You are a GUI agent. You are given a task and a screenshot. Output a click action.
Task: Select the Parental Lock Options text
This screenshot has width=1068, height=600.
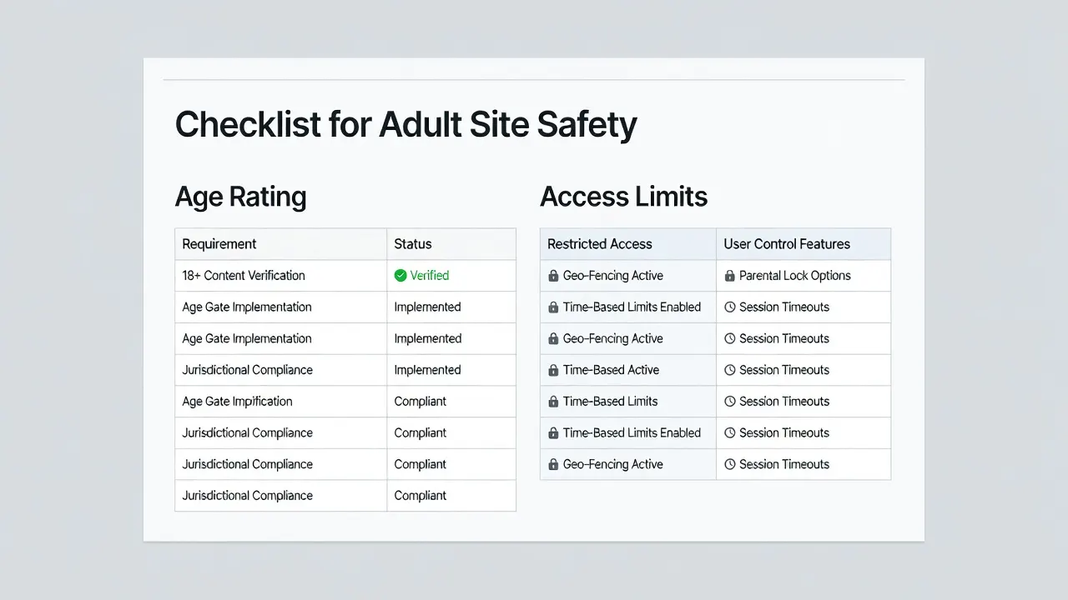tap(795, 276)
